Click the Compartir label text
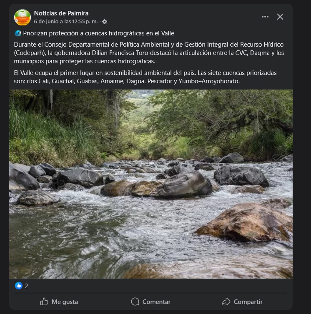This screenshot has width=311, height=314. point(248,302)
